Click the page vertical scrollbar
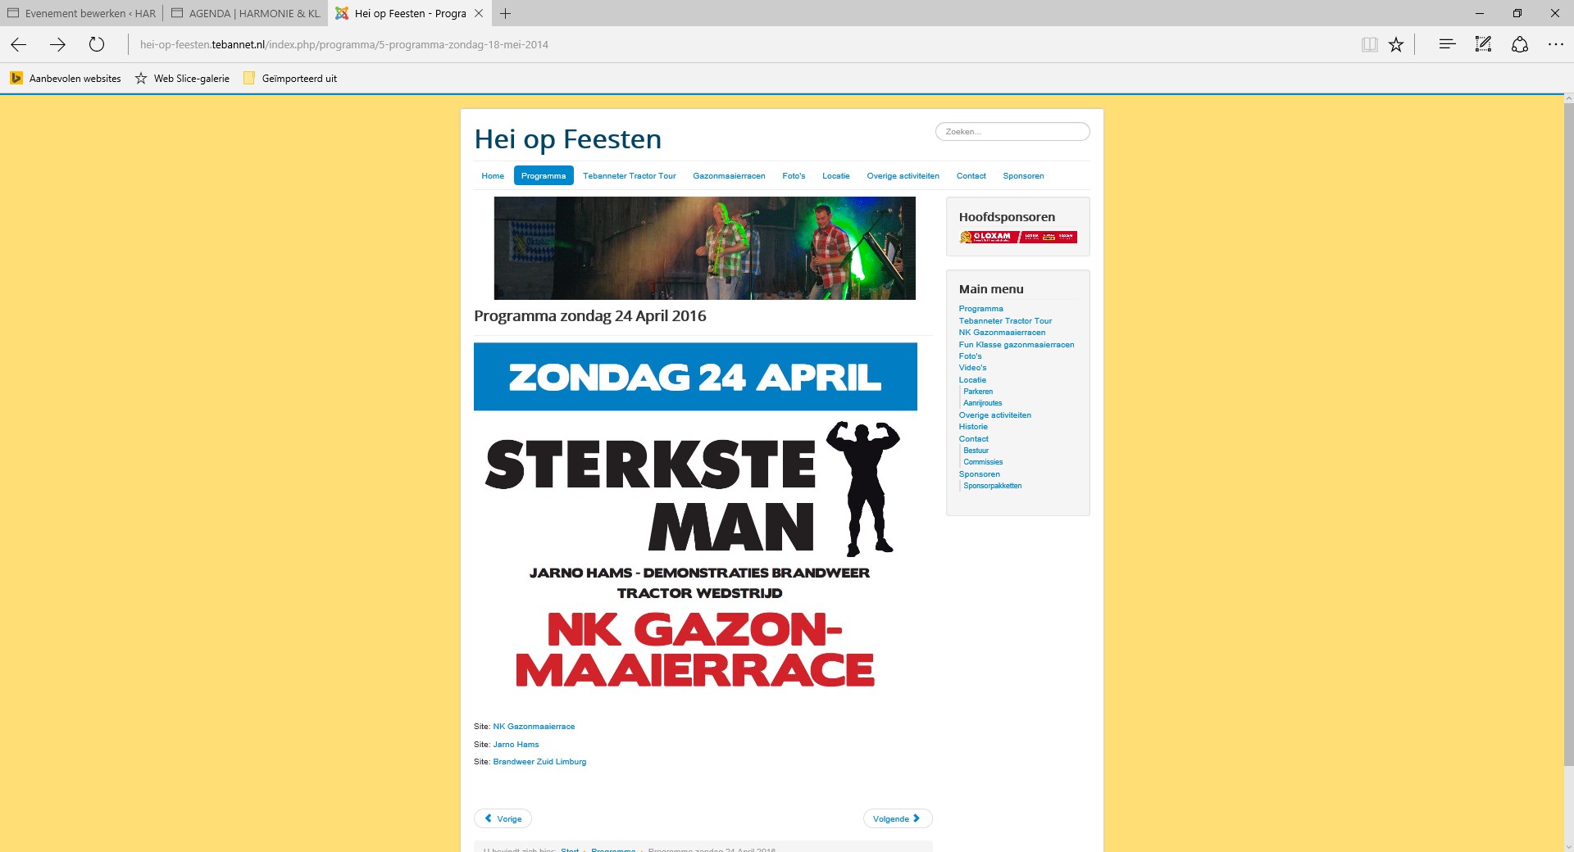The image size is (1574, 852). pyautogui.click(x=1568, y=434)
